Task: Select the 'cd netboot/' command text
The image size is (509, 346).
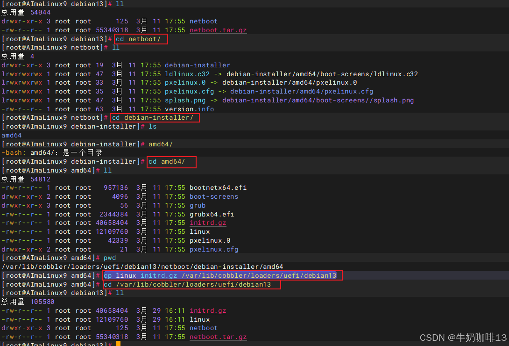Action: coord(138,39)
